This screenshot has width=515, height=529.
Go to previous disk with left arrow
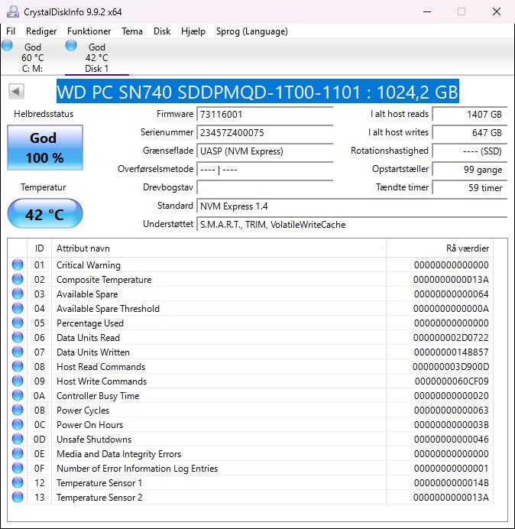[16, 91]
